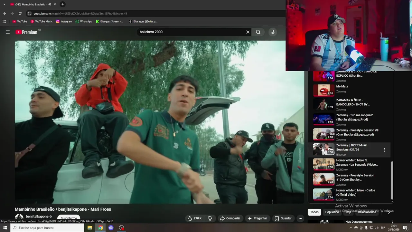Open File Explorer from the taskbar
This screenshot has height=232, width=412.
(x=90, y=228)
